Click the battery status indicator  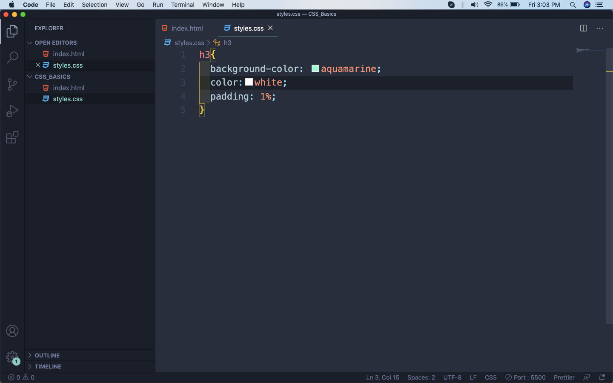[509, 5]
